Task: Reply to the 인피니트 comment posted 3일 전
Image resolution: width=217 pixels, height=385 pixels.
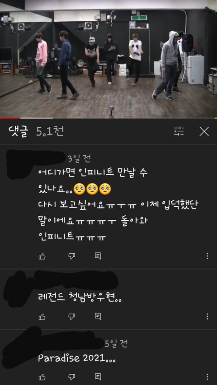Action: (98, 256)
